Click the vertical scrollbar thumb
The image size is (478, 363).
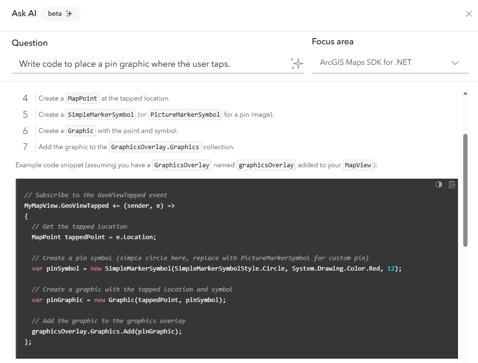pos(465,190)
